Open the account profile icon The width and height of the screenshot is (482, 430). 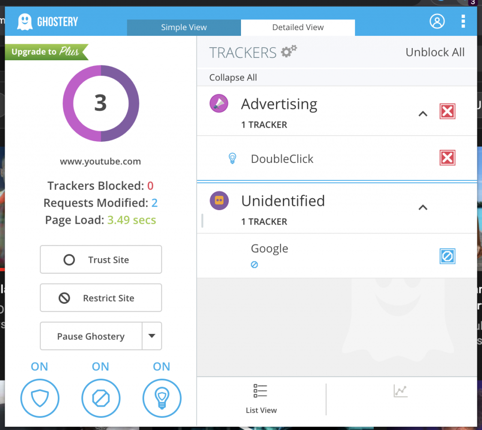[437, 21]
